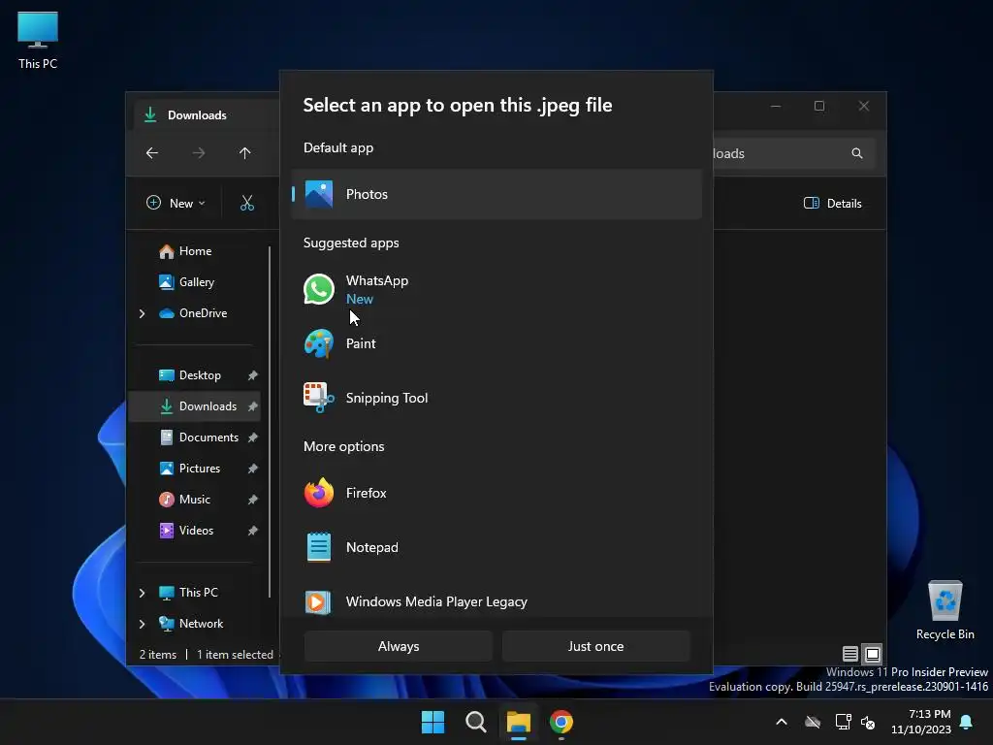Choose Windows Media Player Legacy
This screenshot has width=993, height=745.
click(x=496, y=601)
